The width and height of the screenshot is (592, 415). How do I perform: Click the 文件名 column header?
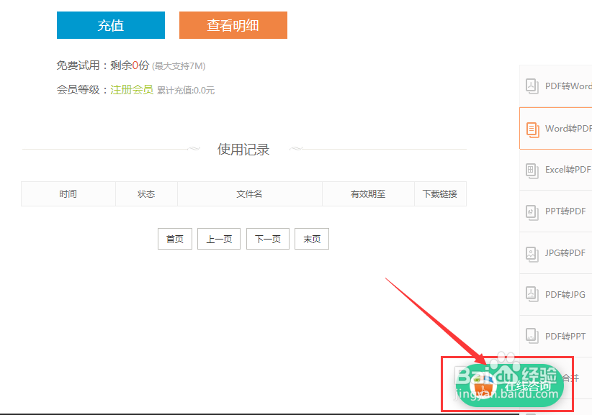(x=249, y=193)
